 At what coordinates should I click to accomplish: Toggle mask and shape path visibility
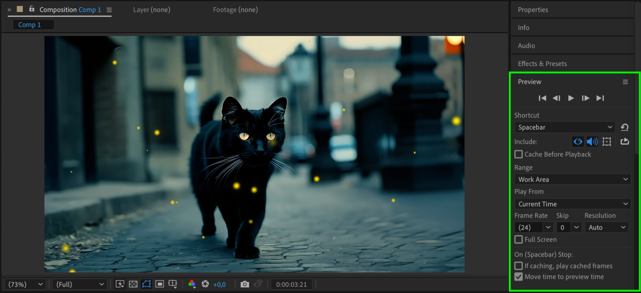point(146,284)
